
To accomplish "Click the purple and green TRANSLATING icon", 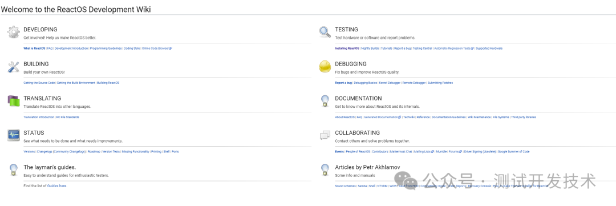I will pyautogui.click(x=13, y=101).
